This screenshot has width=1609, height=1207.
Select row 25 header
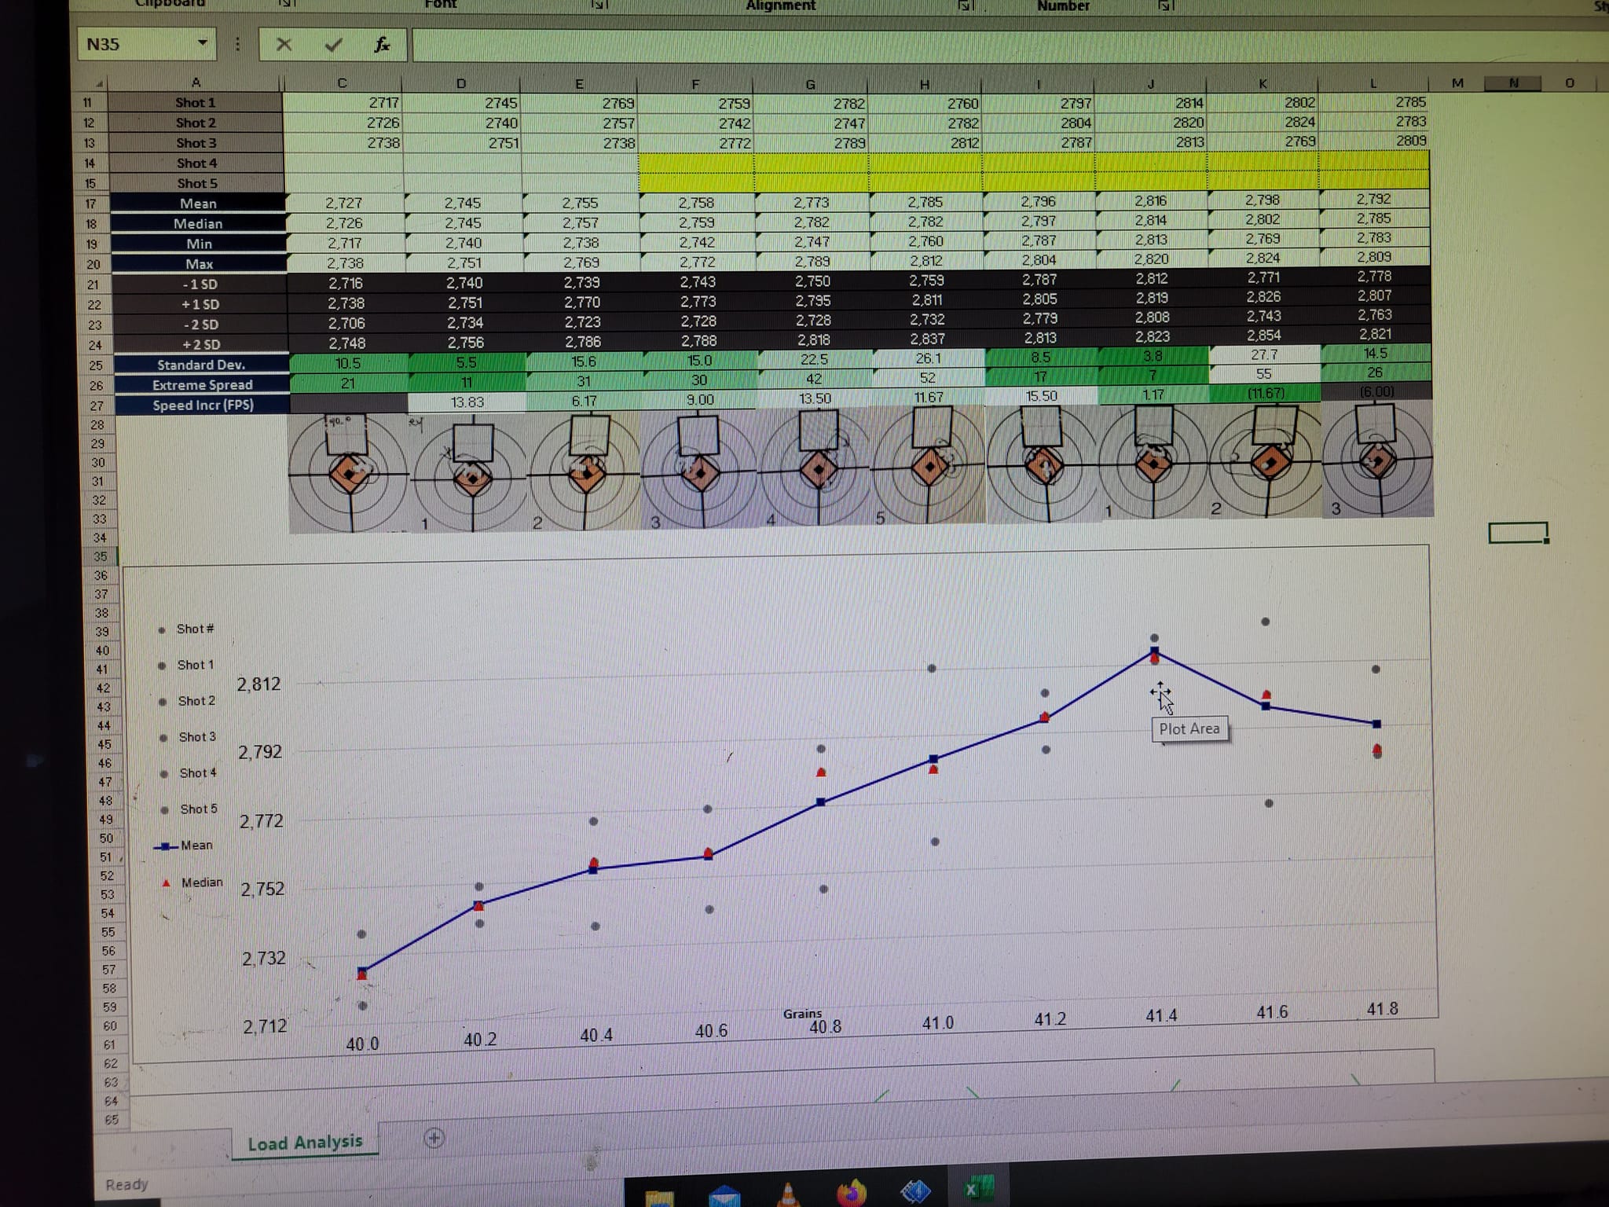(96, 365)
